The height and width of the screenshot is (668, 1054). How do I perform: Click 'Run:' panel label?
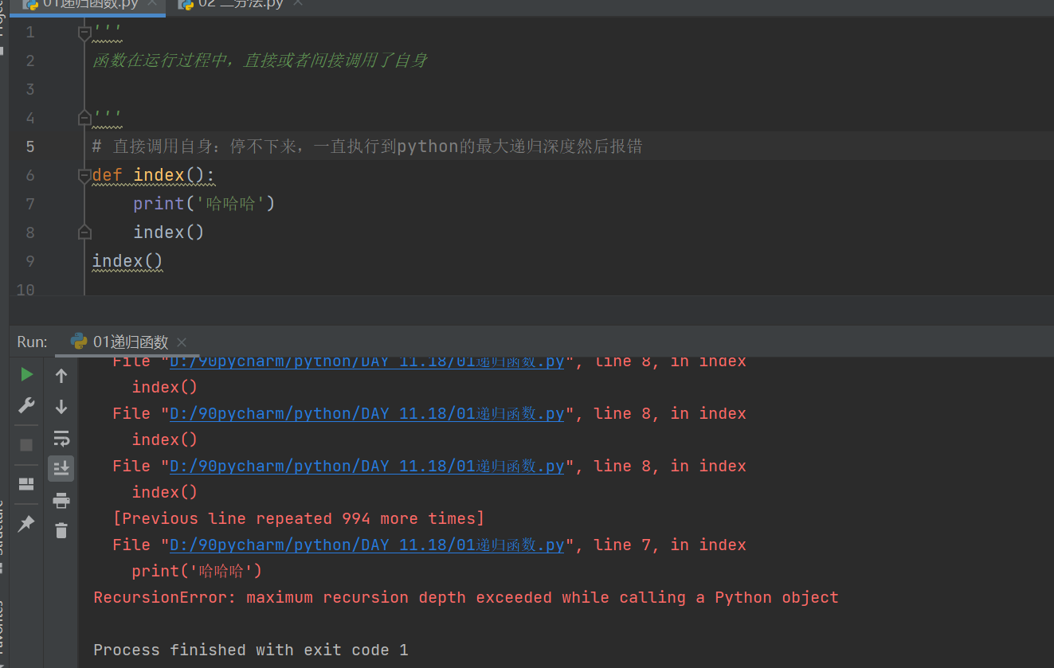32,342
